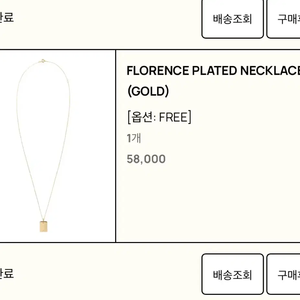The width and height of the screenshot is (300, 300).
Task: Click the word NECKLACE in the product name
Action: click(x=270, y=71)
